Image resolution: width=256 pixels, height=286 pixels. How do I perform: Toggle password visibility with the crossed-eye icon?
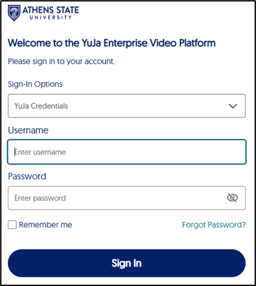coord(233,198)
